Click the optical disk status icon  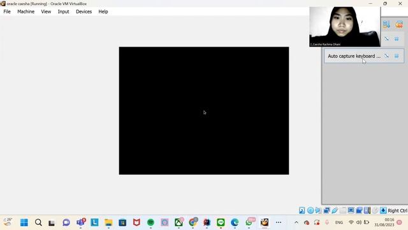[x=310, y=210]
